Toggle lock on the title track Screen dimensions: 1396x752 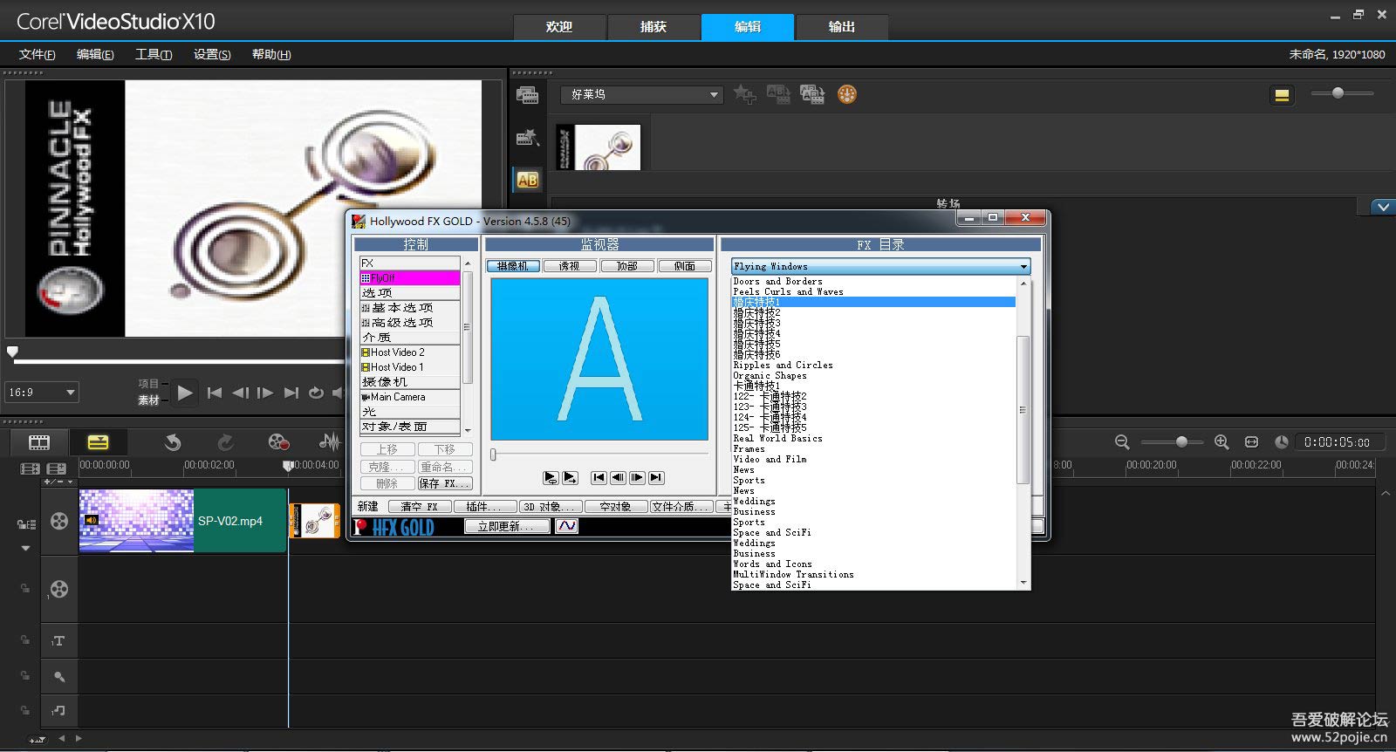tap(24, 639)
